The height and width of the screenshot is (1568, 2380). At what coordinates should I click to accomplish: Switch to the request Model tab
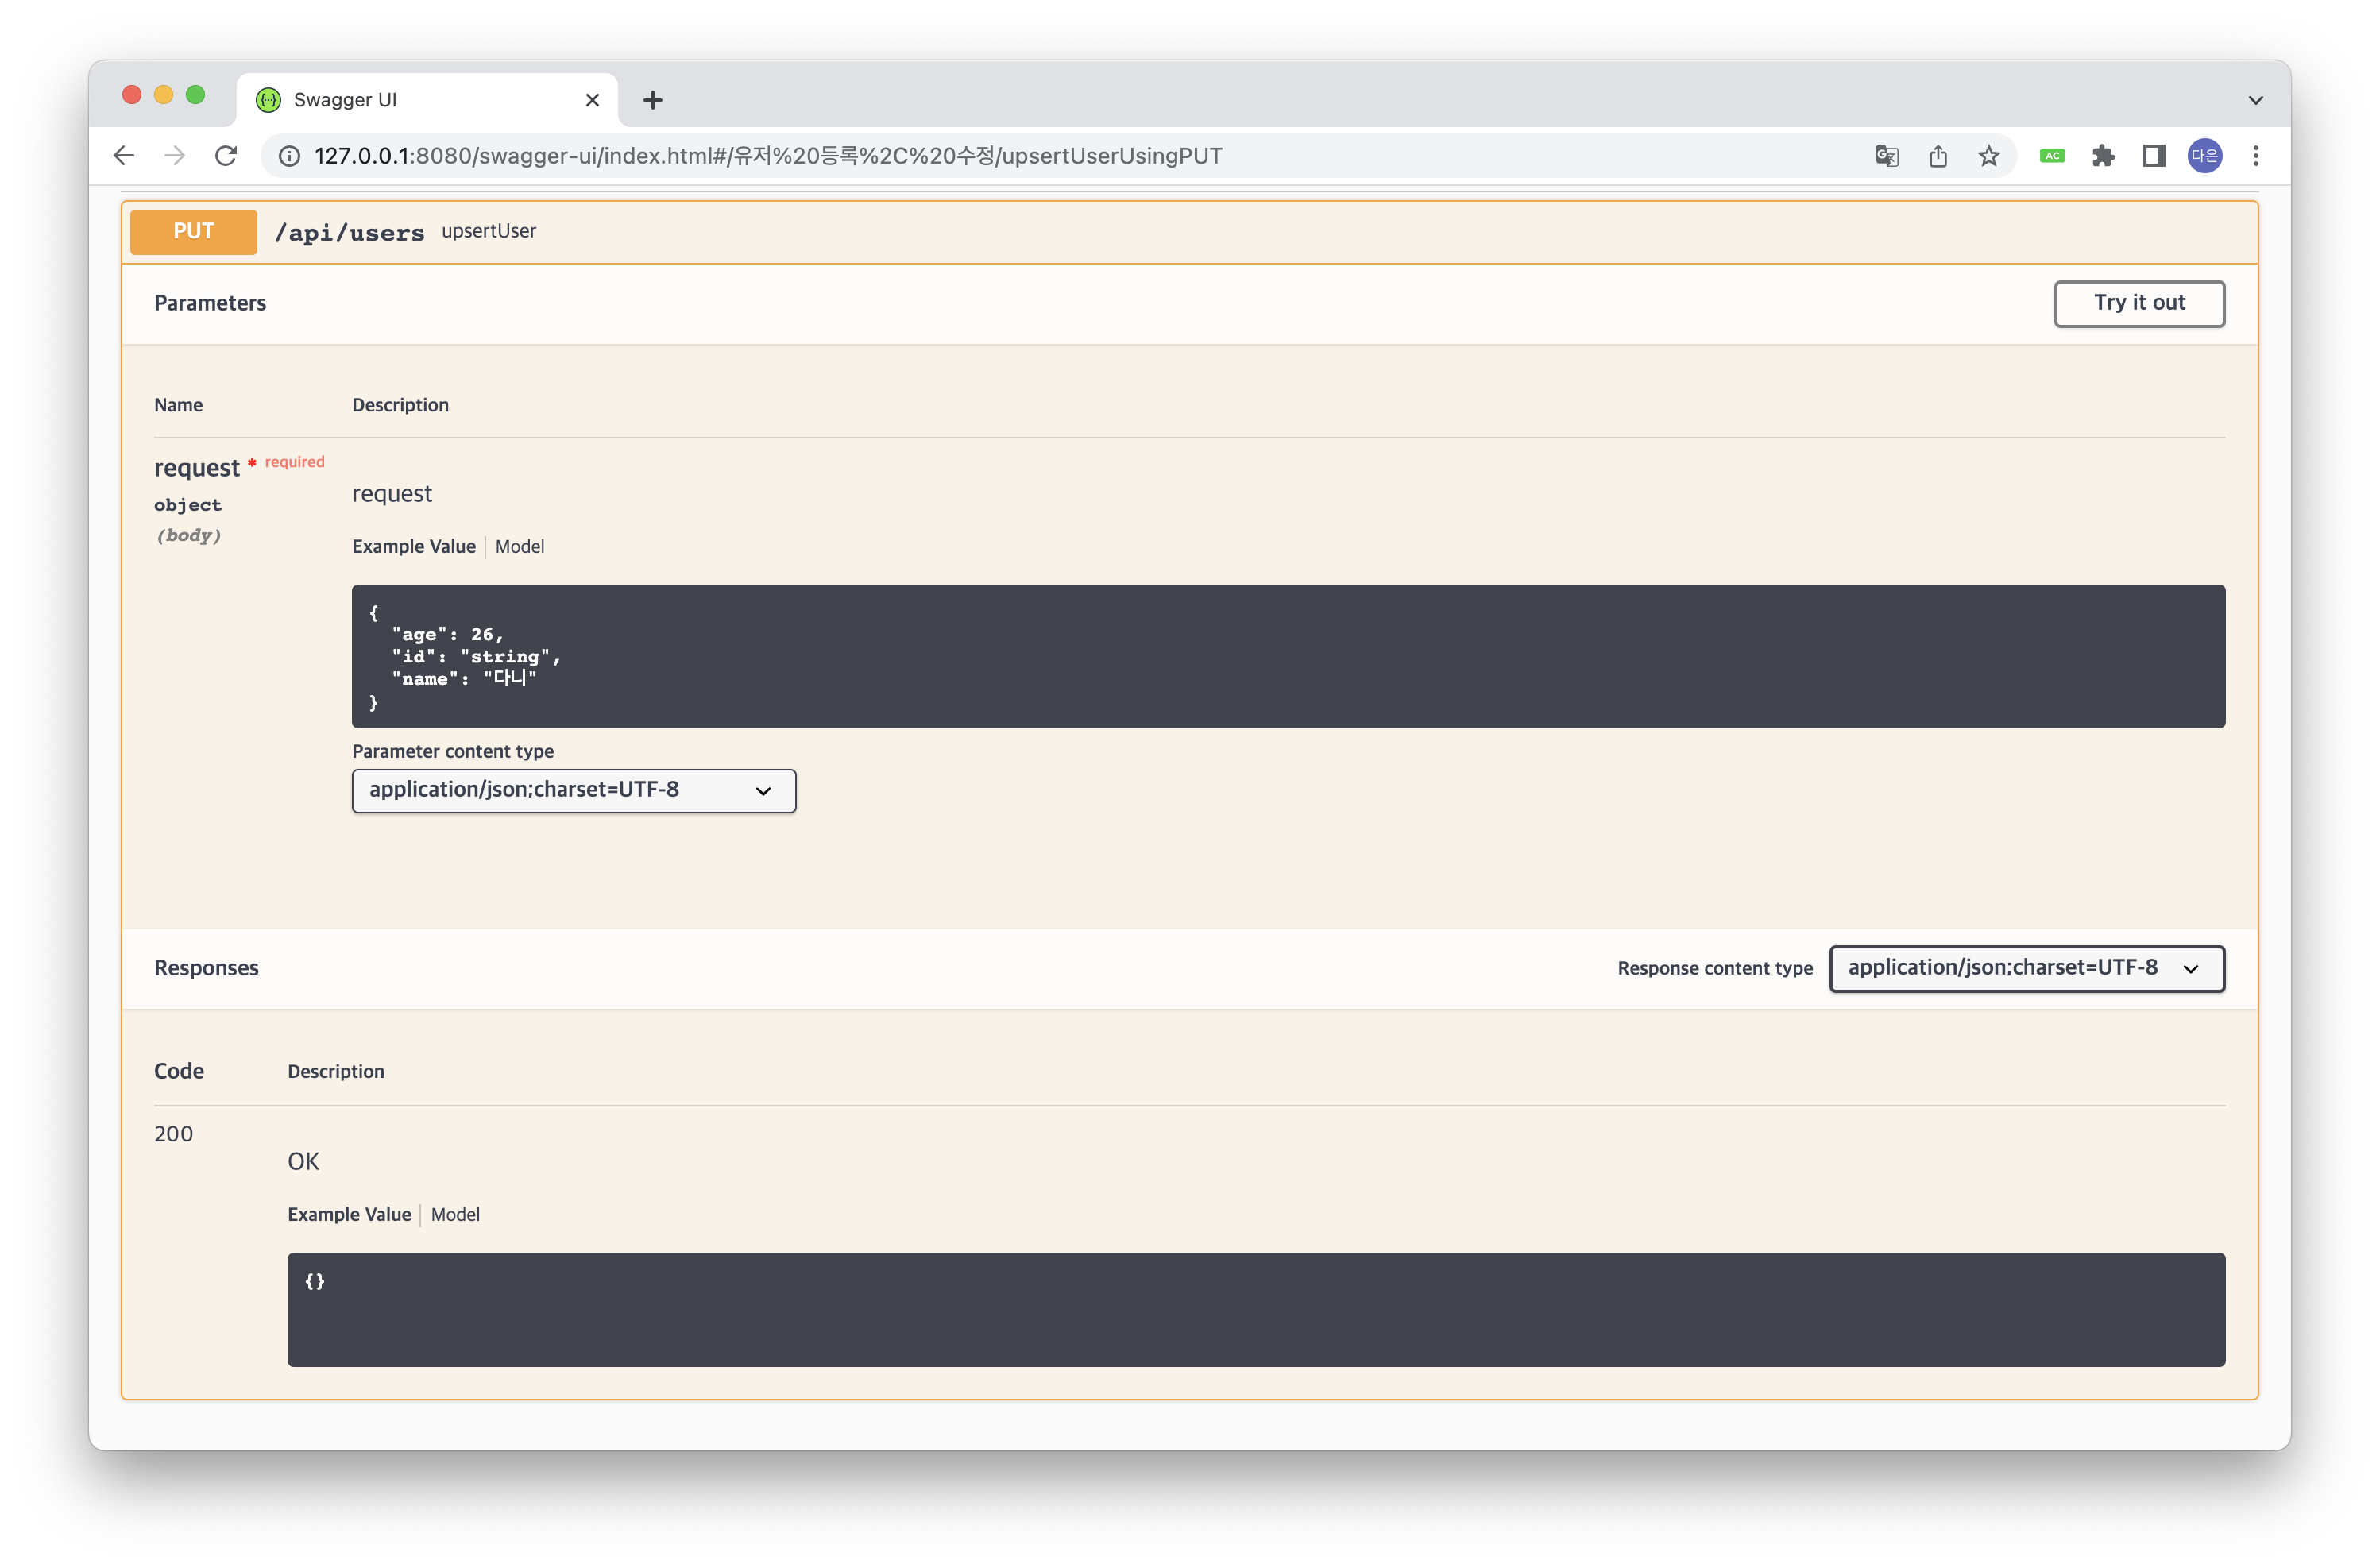point(519,547)
